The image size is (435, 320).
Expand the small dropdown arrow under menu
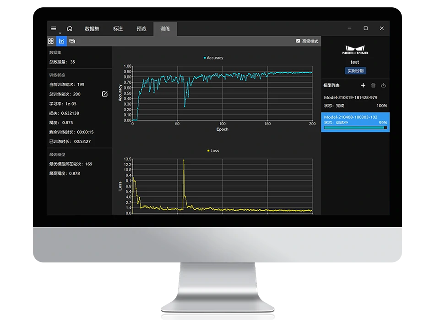60,33
